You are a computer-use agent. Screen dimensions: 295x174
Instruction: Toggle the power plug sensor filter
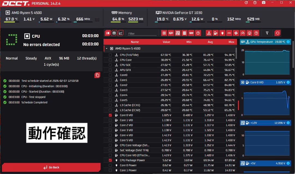click(x=222, y=33)
